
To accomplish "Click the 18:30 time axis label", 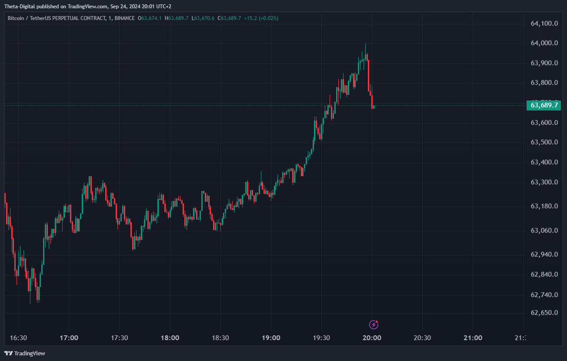I will click(220, 338).
